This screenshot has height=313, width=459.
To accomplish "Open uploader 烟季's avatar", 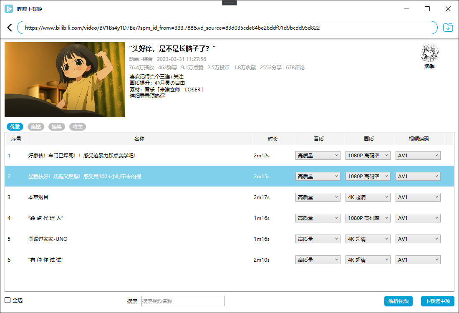I will tap(429, 51).
